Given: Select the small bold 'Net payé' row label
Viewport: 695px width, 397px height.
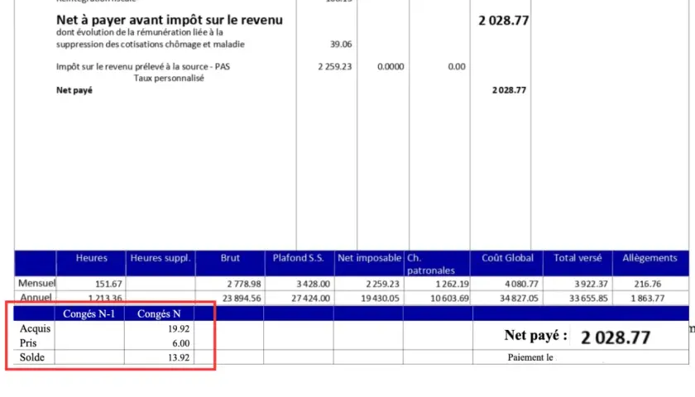Looking at the screenshot, I should 74,90.
